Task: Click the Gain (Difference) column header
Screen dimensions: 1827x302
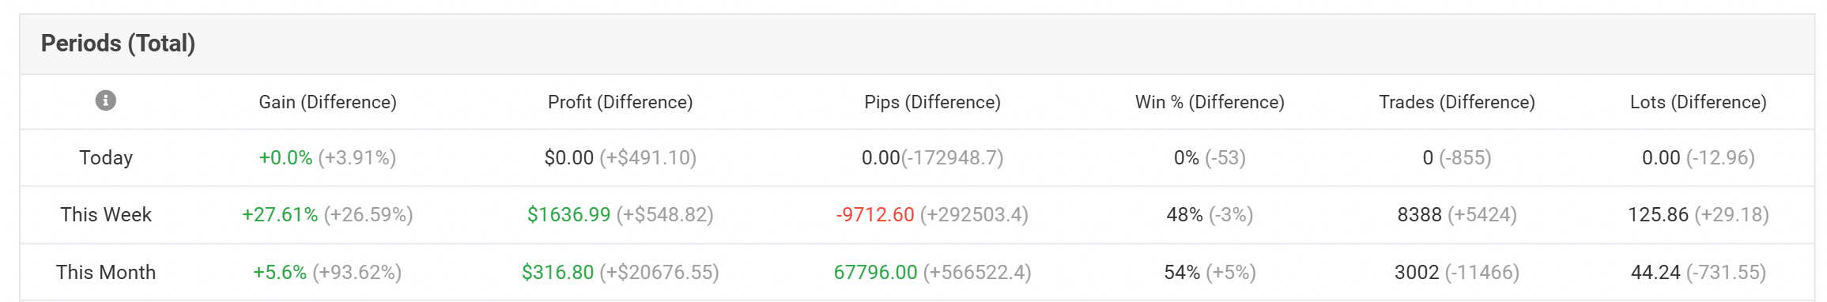Action: coord(328,102)
